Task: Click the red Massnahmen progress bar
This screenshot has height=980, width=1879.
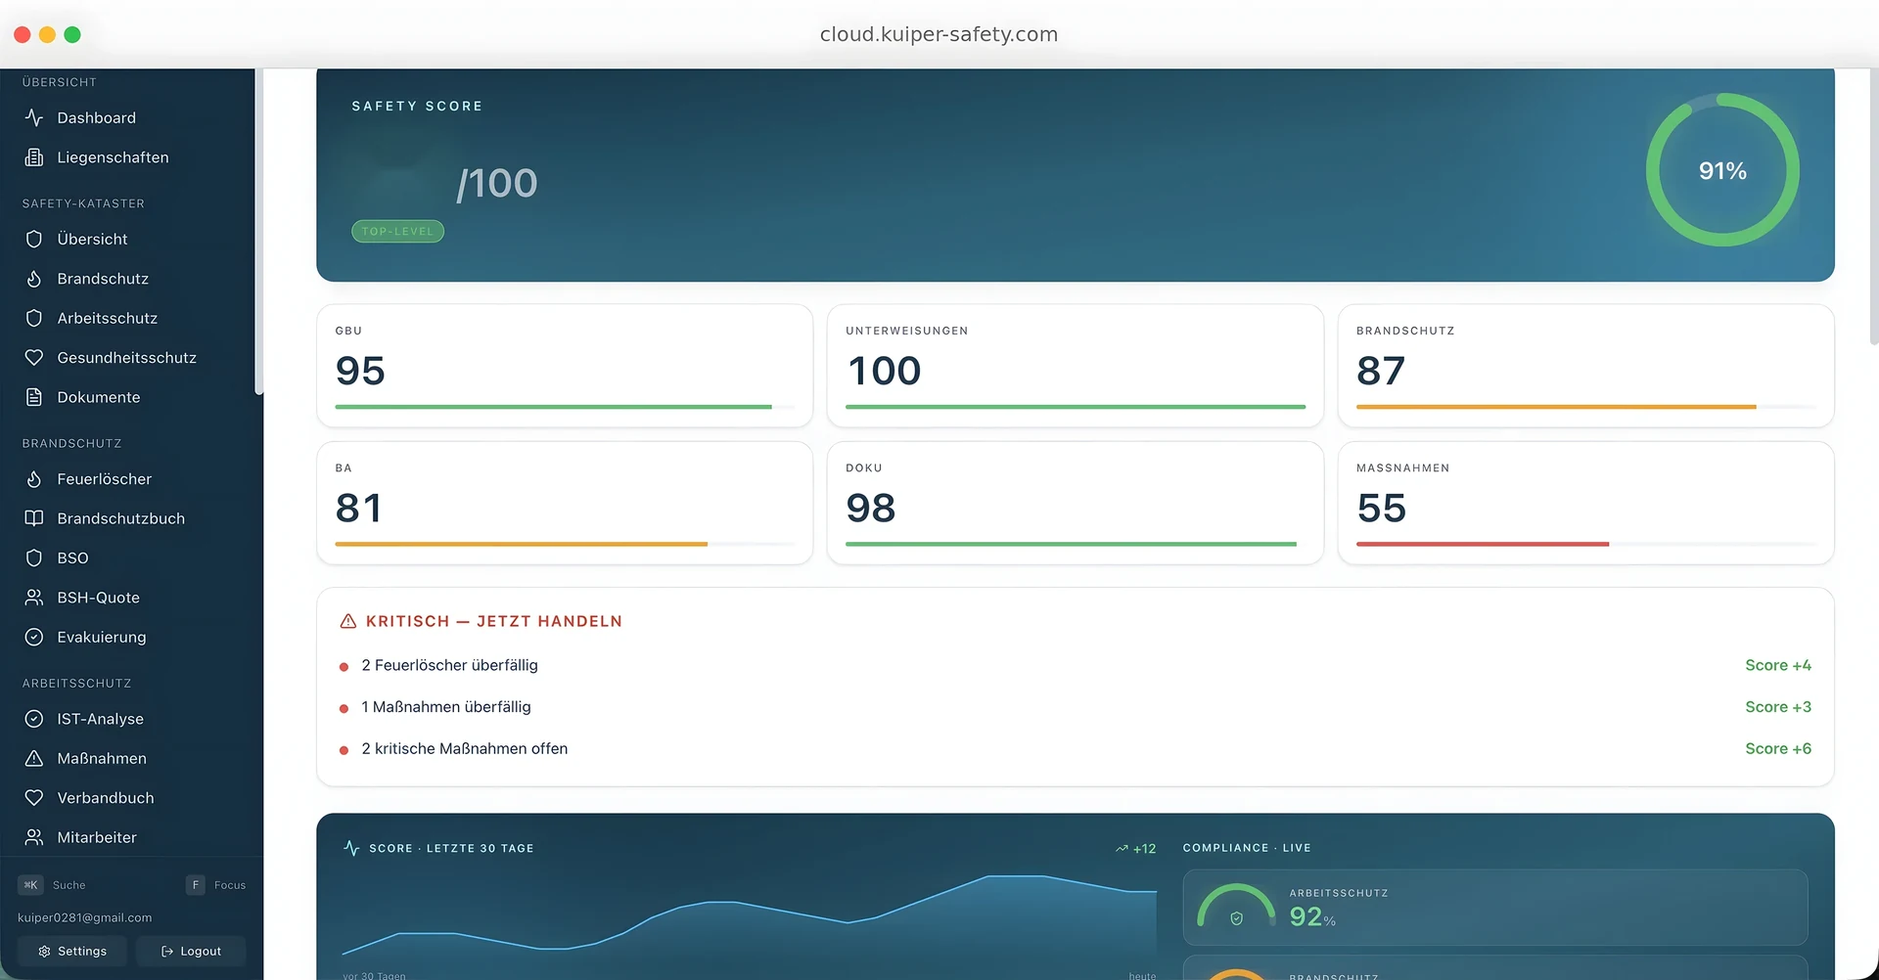Action: pyautogui.click(x=1483, y=544)
